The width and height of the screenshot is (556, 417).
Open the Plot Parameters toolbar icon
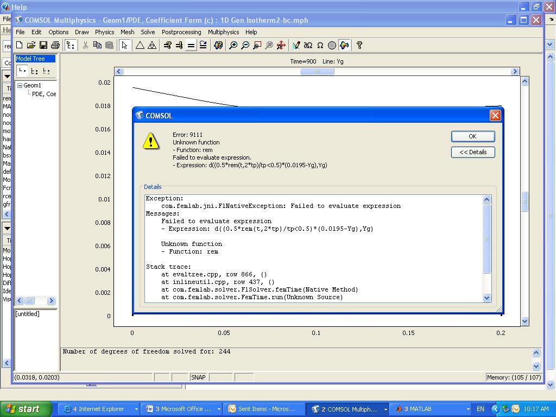click(218, 46)
